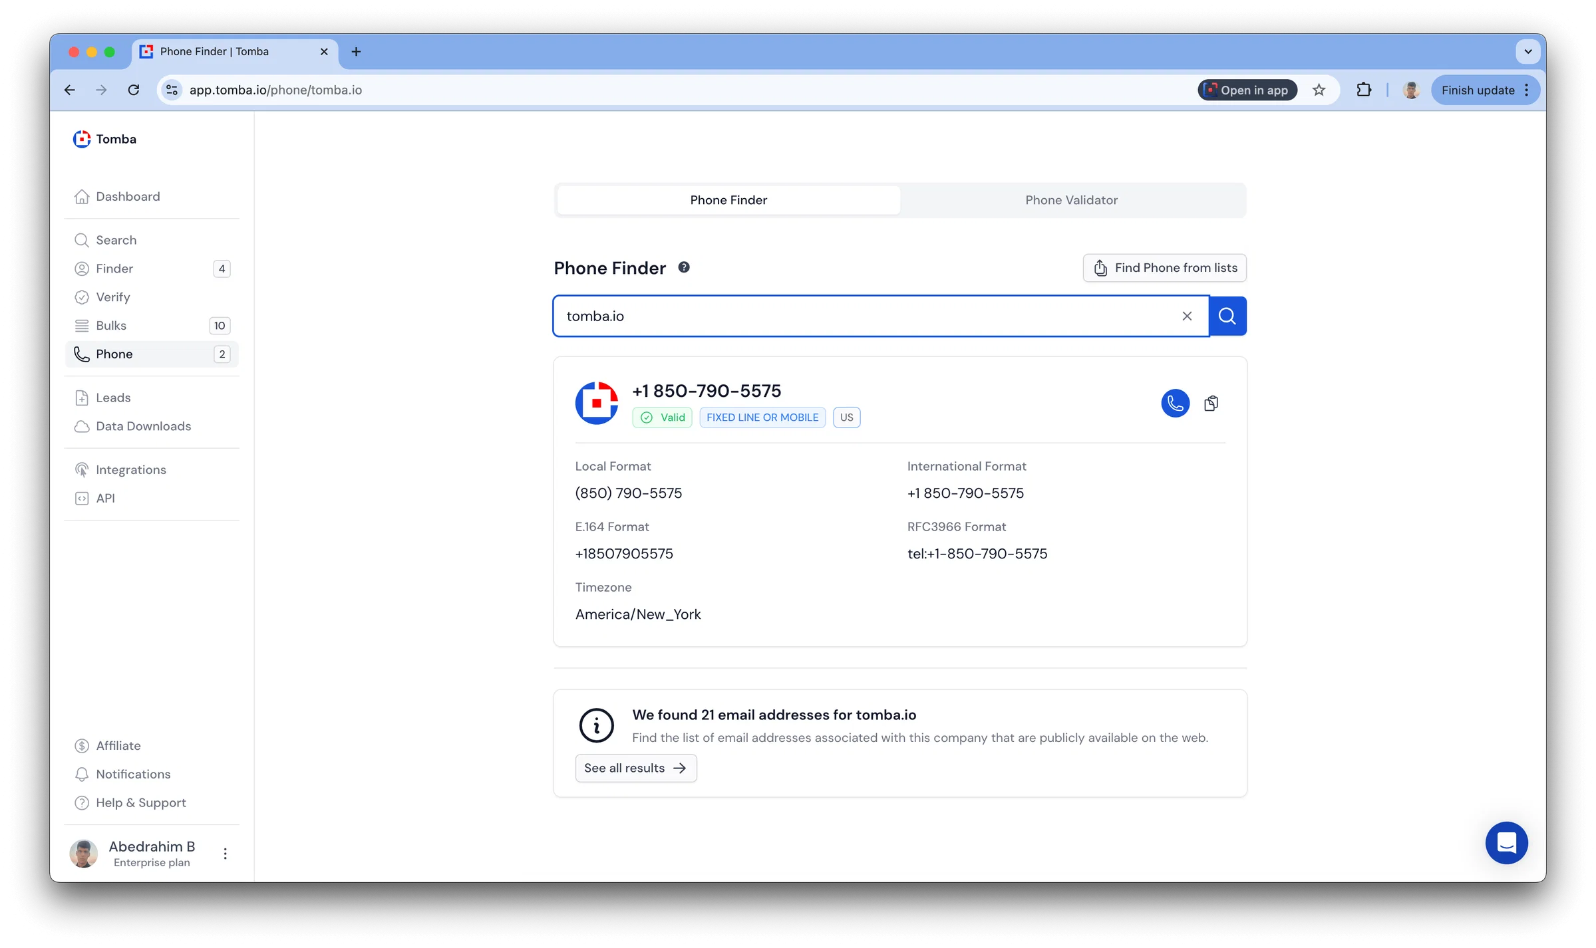Open the Leads section

(x=152, y=398)
